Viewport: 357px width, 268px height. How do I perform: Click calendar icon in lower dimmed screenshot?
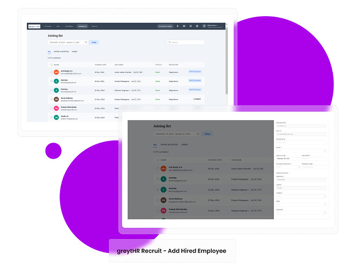[x=198, y=134]
